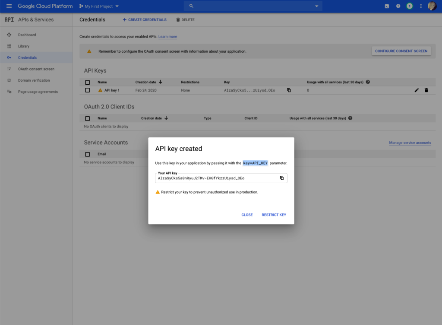Click the user profile avatar

point(432,6)
